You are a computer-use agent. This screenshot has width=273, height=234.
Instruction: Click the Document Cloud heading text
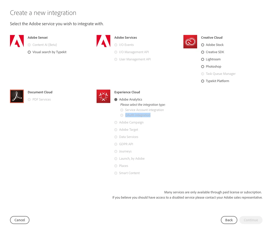tap(40, 92)
